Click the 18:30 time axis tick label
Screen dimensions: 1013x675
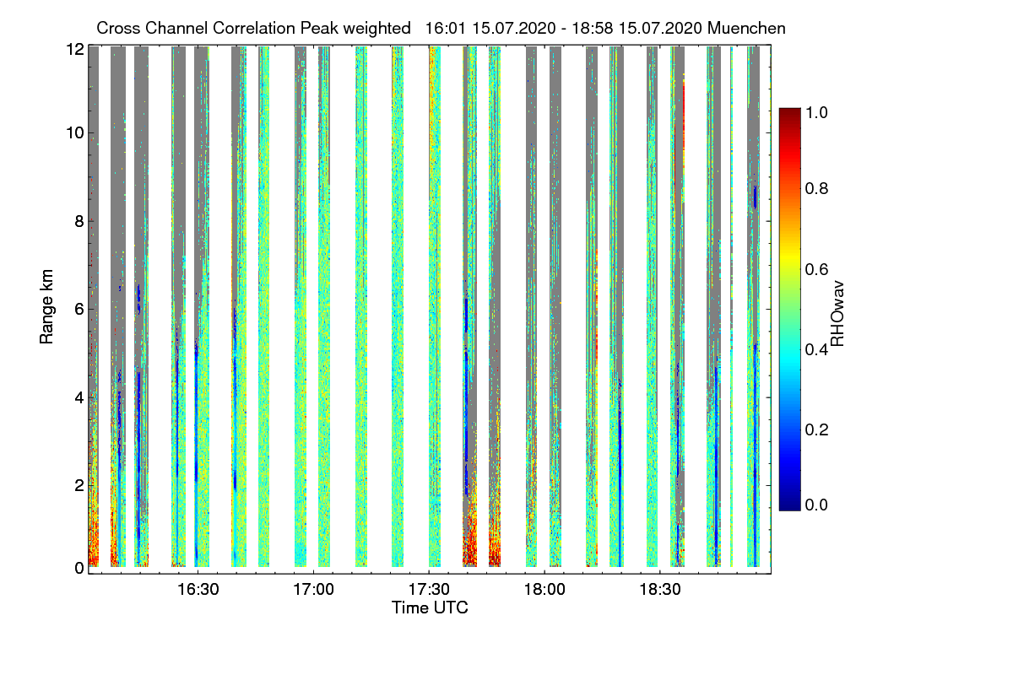[660, 589]
